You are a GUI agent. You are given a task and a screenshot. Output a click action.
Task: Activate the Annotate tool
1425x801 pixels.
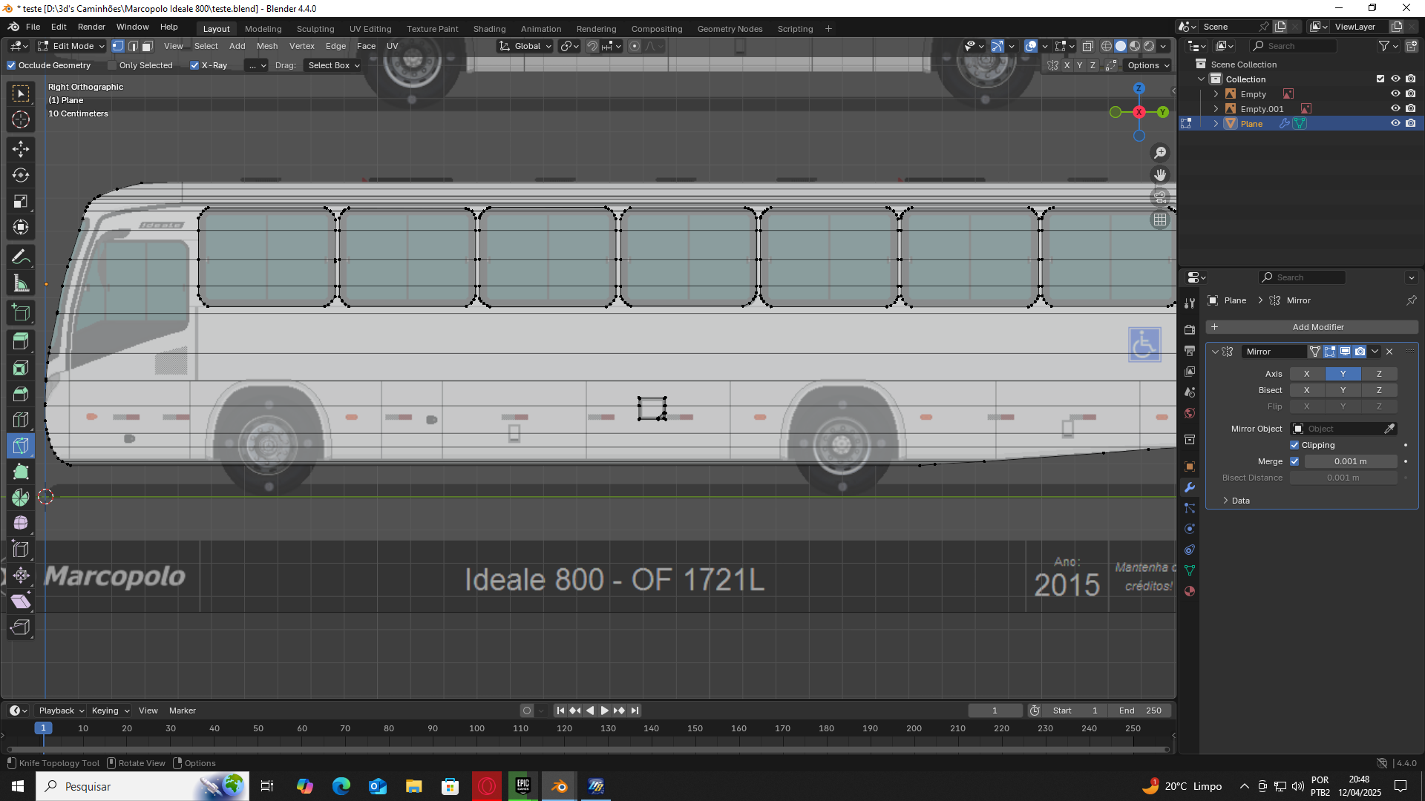(x=21, y=257)
